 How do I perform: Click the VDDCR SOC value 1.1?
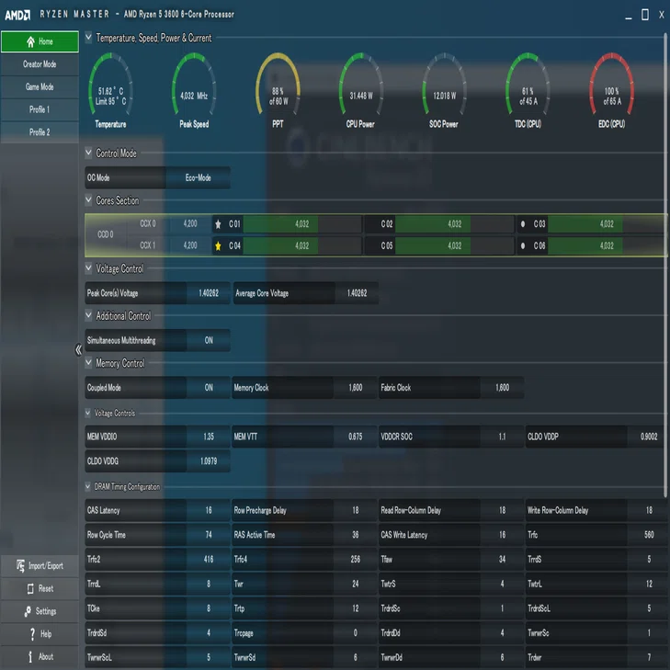coord(503,437)
